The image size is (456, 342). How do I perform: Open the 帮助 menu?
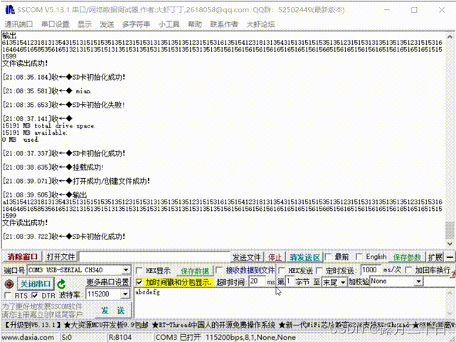click(x=195, y=24)
